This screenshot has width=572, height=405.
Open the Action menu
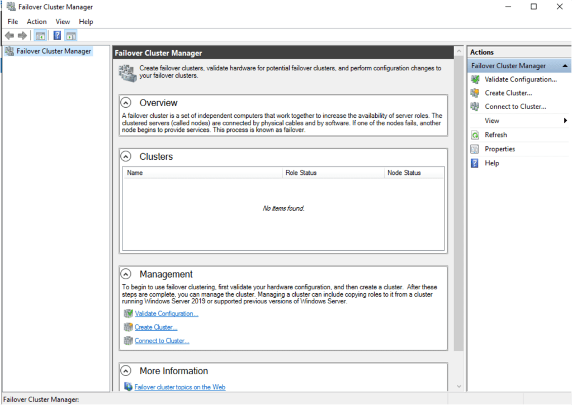click(36, 21)
